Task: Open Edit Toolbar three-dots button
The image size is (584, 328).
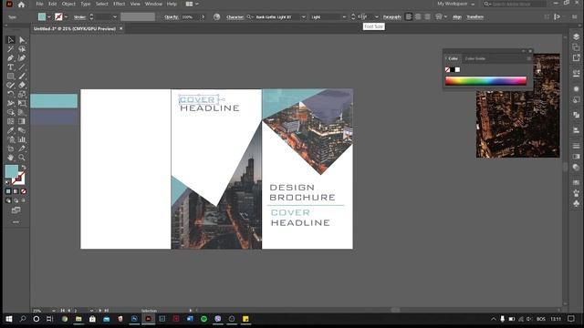Action: pos(16,222)
